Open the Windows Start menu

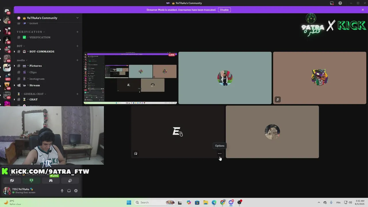pyautogui.click(x=129, y=202)
